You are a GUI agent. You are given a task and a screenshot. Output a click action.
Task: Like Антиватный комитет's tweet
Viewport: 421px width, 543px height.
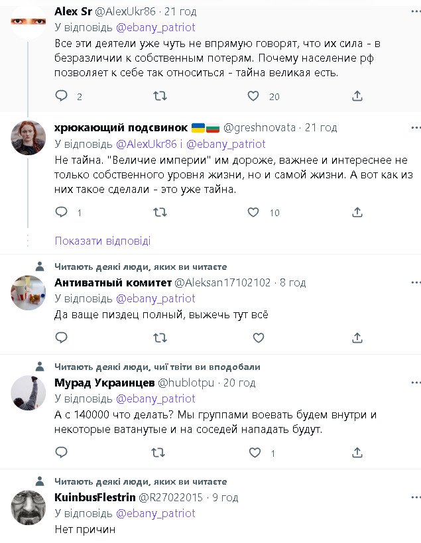pos(258,337)
